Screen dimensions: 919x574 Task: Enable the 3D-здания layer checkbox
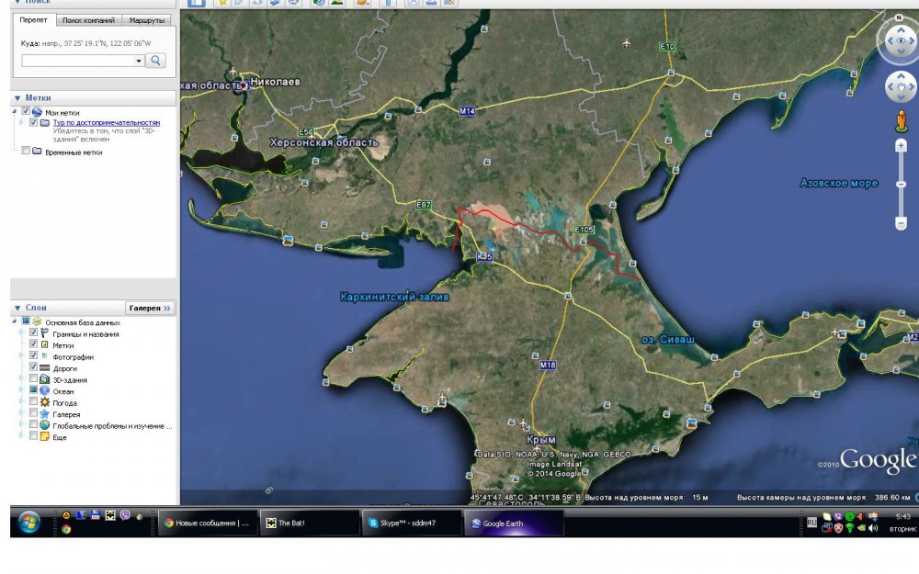tap(34, 379)
